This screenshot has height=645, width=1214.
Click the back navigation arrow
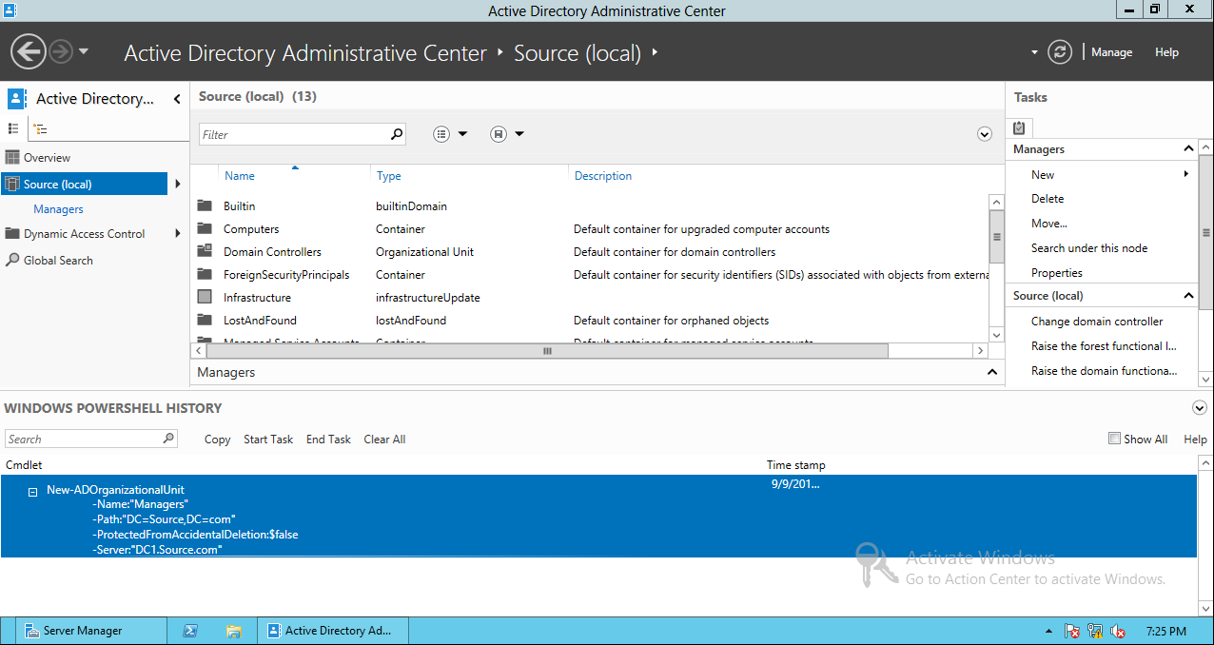pos(28,49)
